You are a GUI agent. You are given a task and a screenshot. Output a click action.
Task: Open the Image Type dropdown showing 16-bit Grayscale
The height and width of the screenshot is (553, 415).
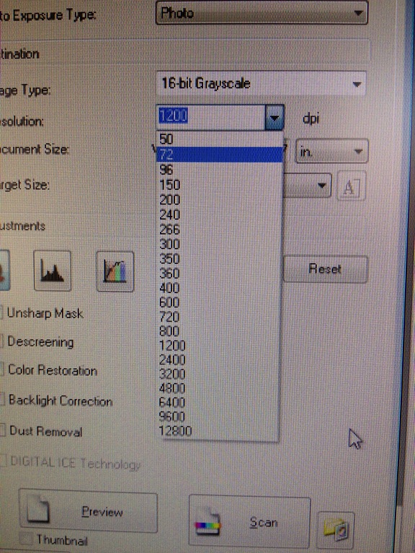point(261,84)
